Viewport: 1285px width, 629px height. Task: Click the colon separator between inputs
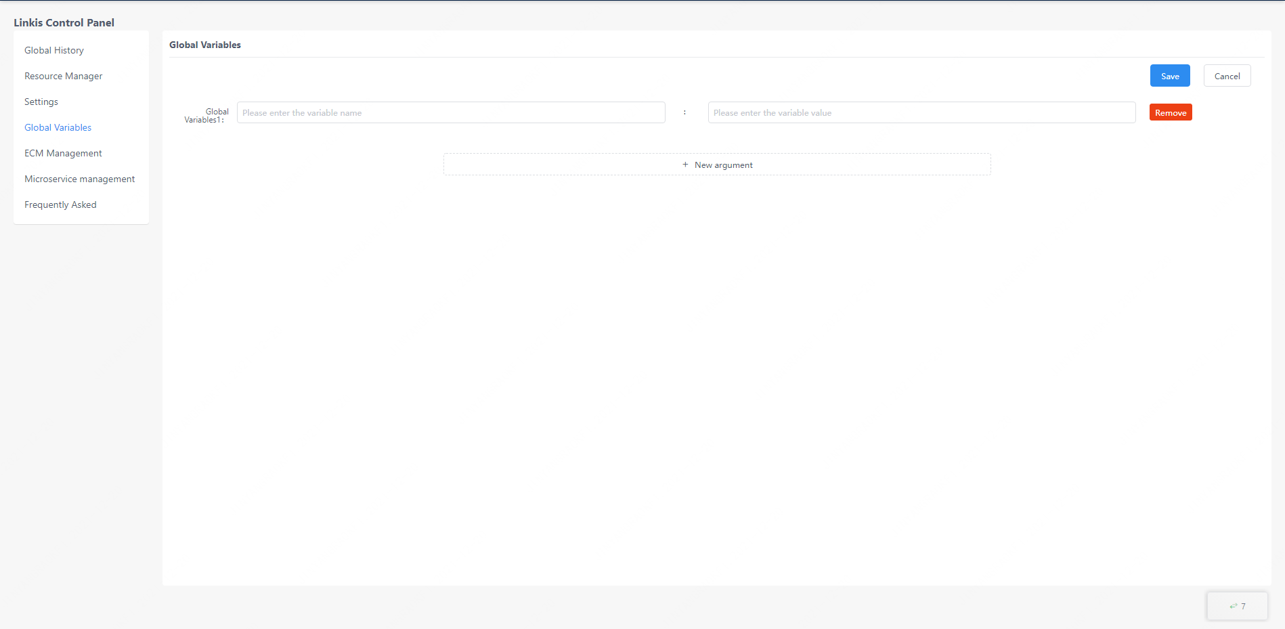[x=684, y=112]
